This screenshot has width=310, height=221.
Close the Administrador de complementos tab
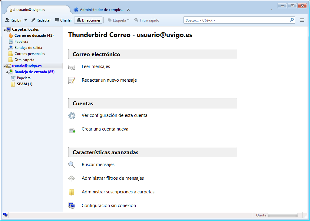128,10
